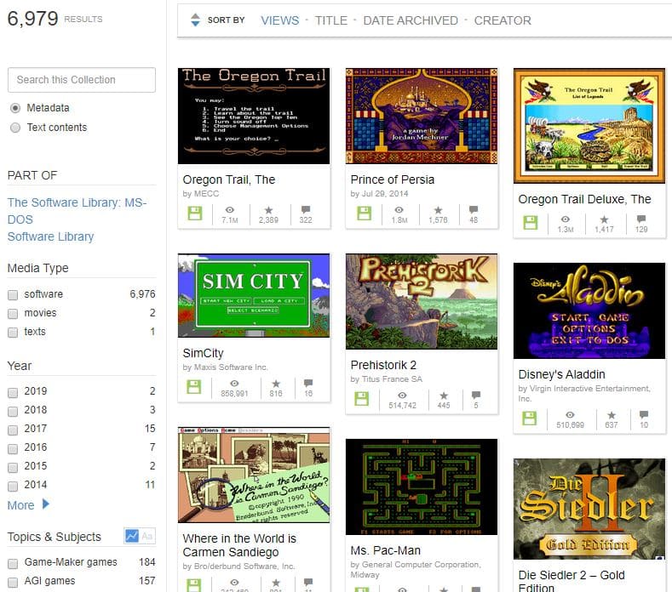
Task: Open the reviews bubble on Prince of Persia
Action: [474, 209]
